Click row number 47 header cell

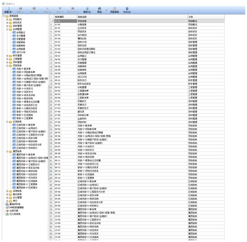click(52, 181)
